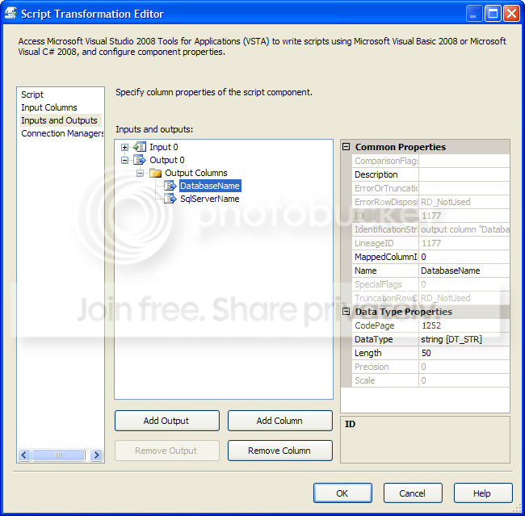Viewport: 525px width, 516px height.
Task: Click the Output 0 node icon
Action: [139, 160]
